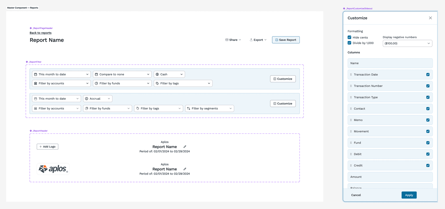
Task: Open first row This month to date dropdown
Action: click(x=61, y=74)
